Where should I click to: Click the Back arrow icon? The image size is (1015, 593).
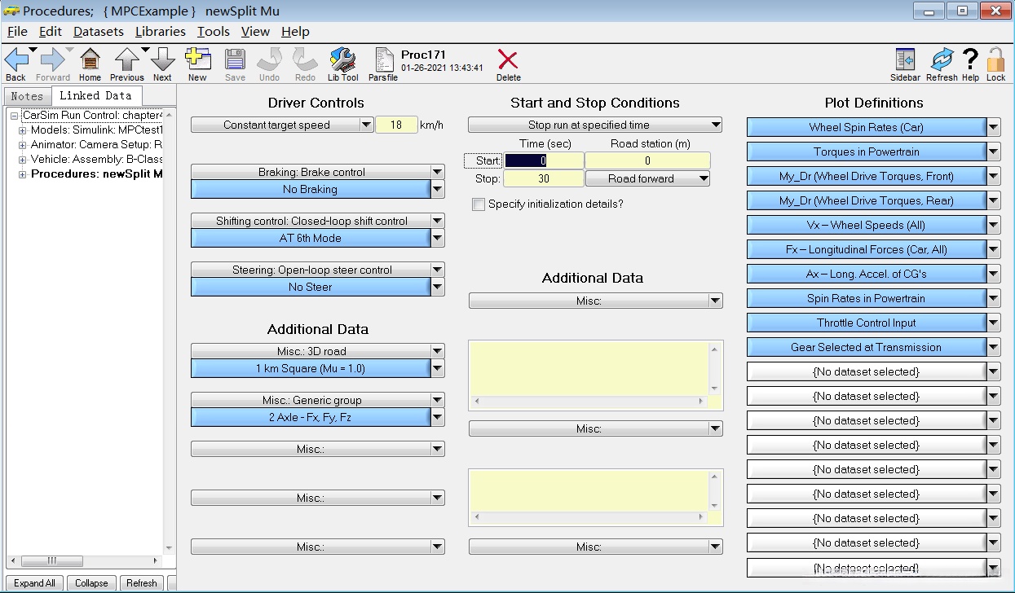coord(15,61)
